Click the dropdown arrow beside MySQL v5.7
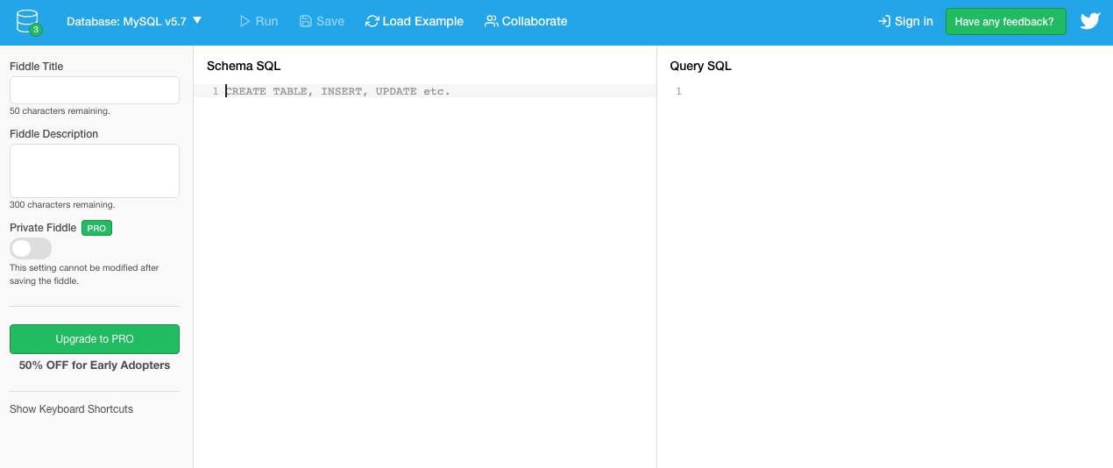Viewport: 1113px width, 468px height. (197, 20)
